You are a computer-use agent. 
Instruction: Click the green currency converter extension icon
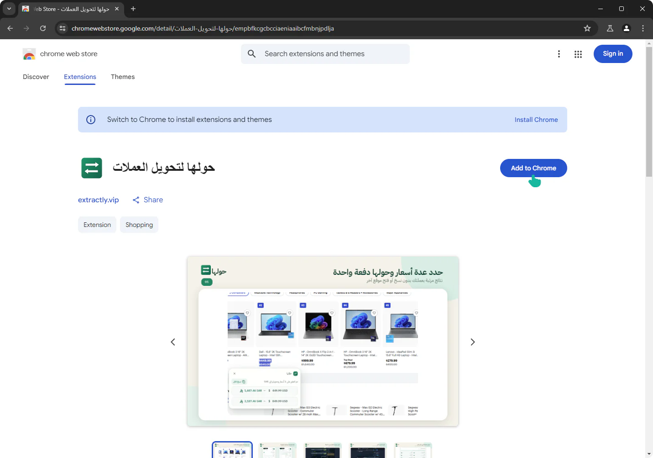pyautogui.click(x=92, y=168)
